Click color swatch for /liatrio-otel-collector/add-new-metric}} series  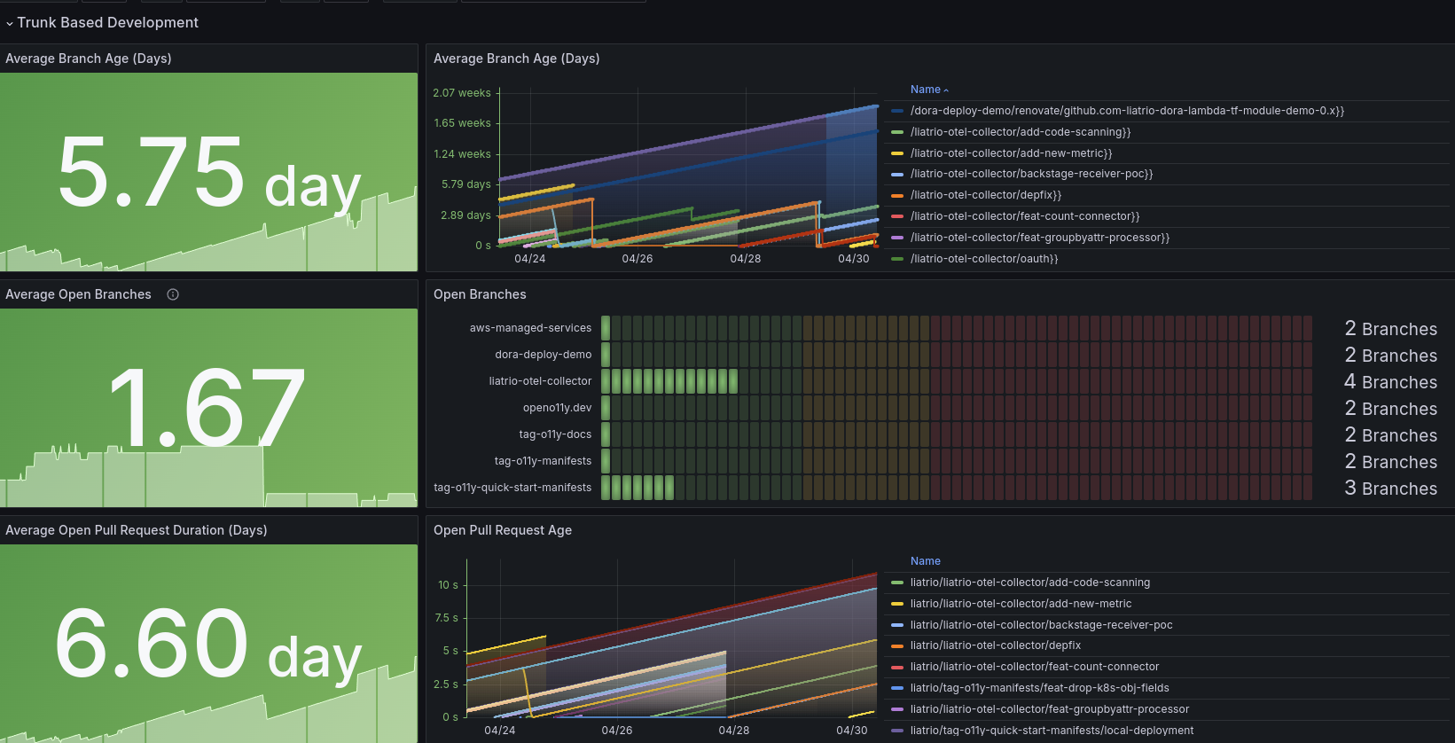pos(897,153)
